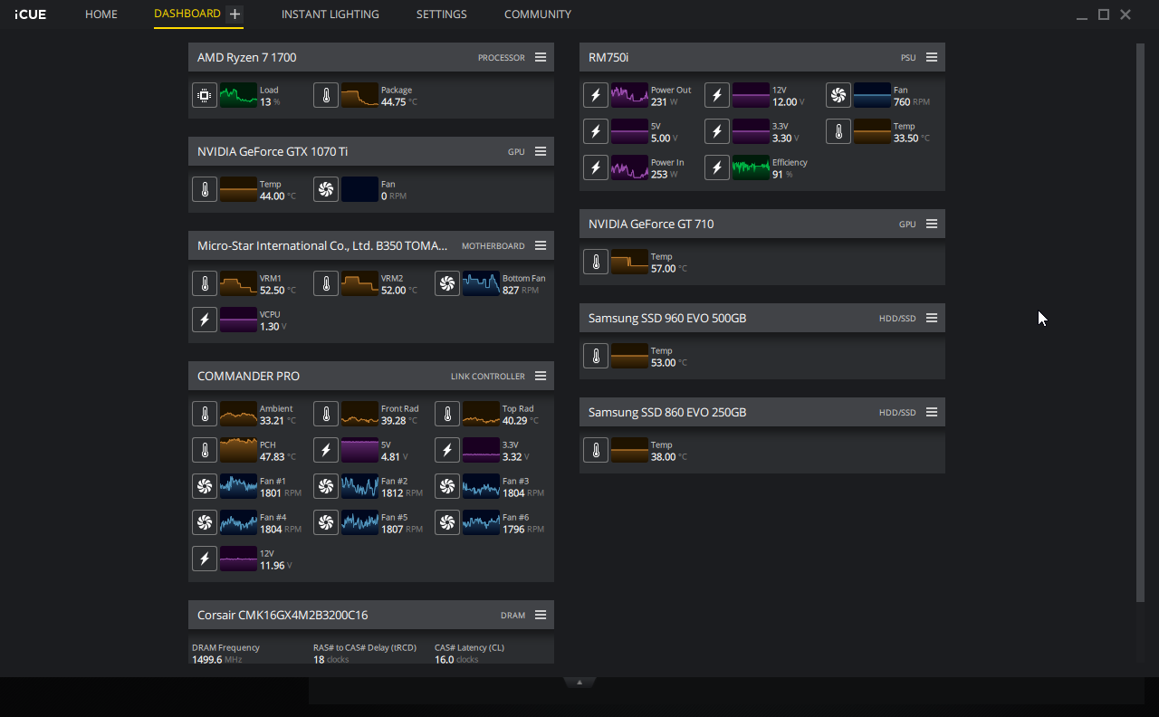Screen dimensions: 1159x717
Task: Open the COMMUNITY tab
Action: coord(538,14)
